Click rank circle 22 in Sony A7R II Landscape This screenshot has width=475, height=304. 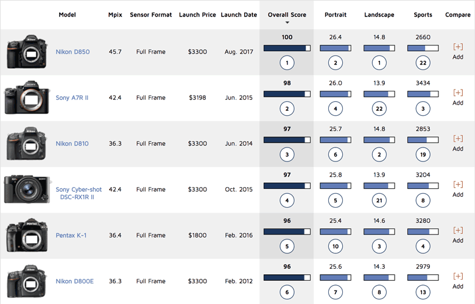pos(379,108)
